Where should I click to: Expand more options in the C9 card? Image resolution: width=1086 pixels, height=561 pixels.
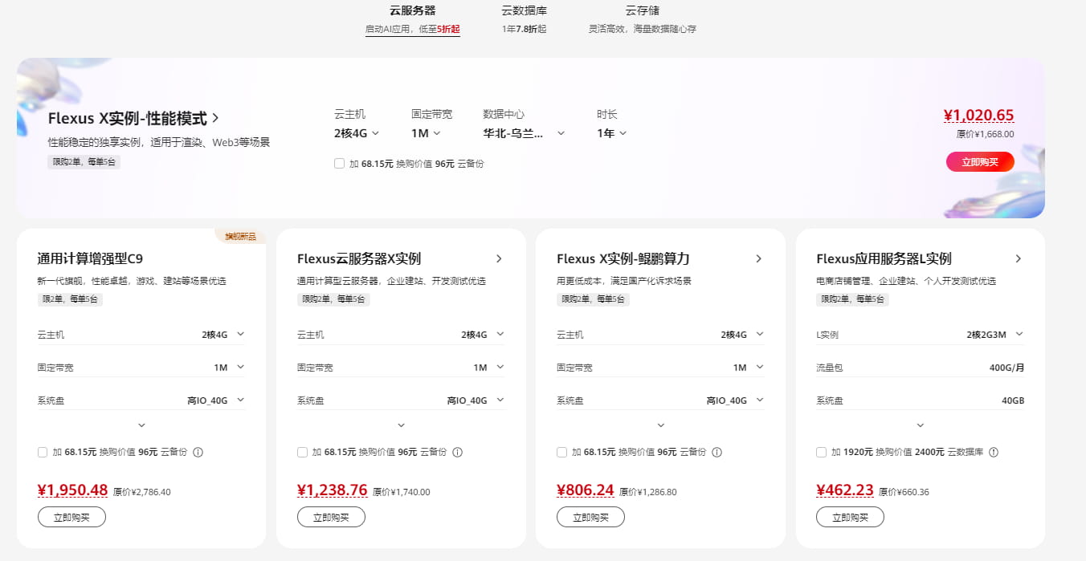pyautogui.click(x=141, y=425)
